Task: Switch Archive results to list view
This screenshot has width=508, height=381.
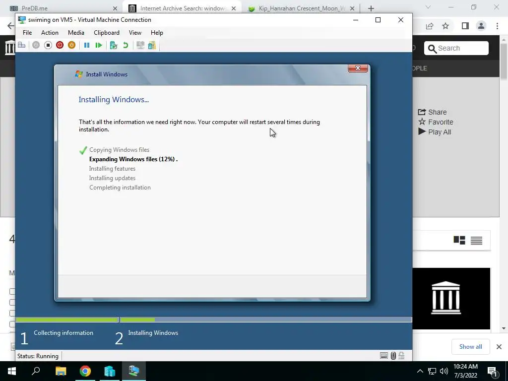Action: coord(477,240)
